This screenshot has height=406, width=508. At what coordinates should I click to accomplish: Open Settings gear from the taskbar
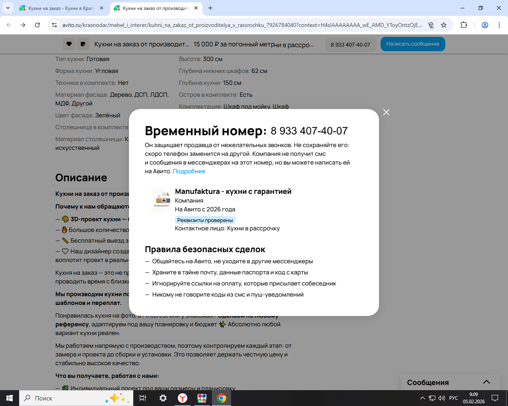(163, 398)
